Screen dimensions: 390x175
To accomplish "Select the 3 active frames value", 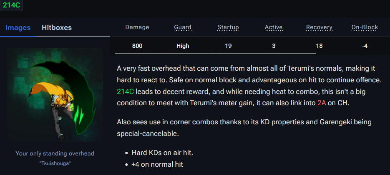I will click(274, 46).
